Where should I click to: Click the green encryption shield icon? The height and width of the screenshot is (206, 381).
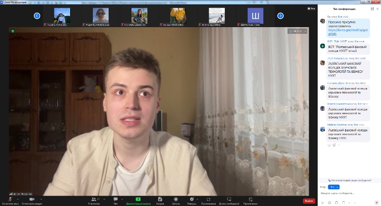coord(13,31)
